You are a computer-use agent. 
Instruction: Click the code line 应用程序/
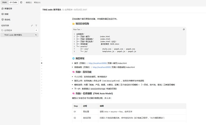point(80,34)
